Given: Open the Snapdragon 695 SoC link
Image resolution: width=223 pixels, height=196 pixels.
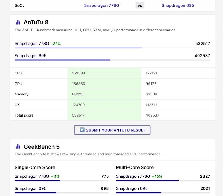Looking at the screenshot, I should [x=178, y=5].
